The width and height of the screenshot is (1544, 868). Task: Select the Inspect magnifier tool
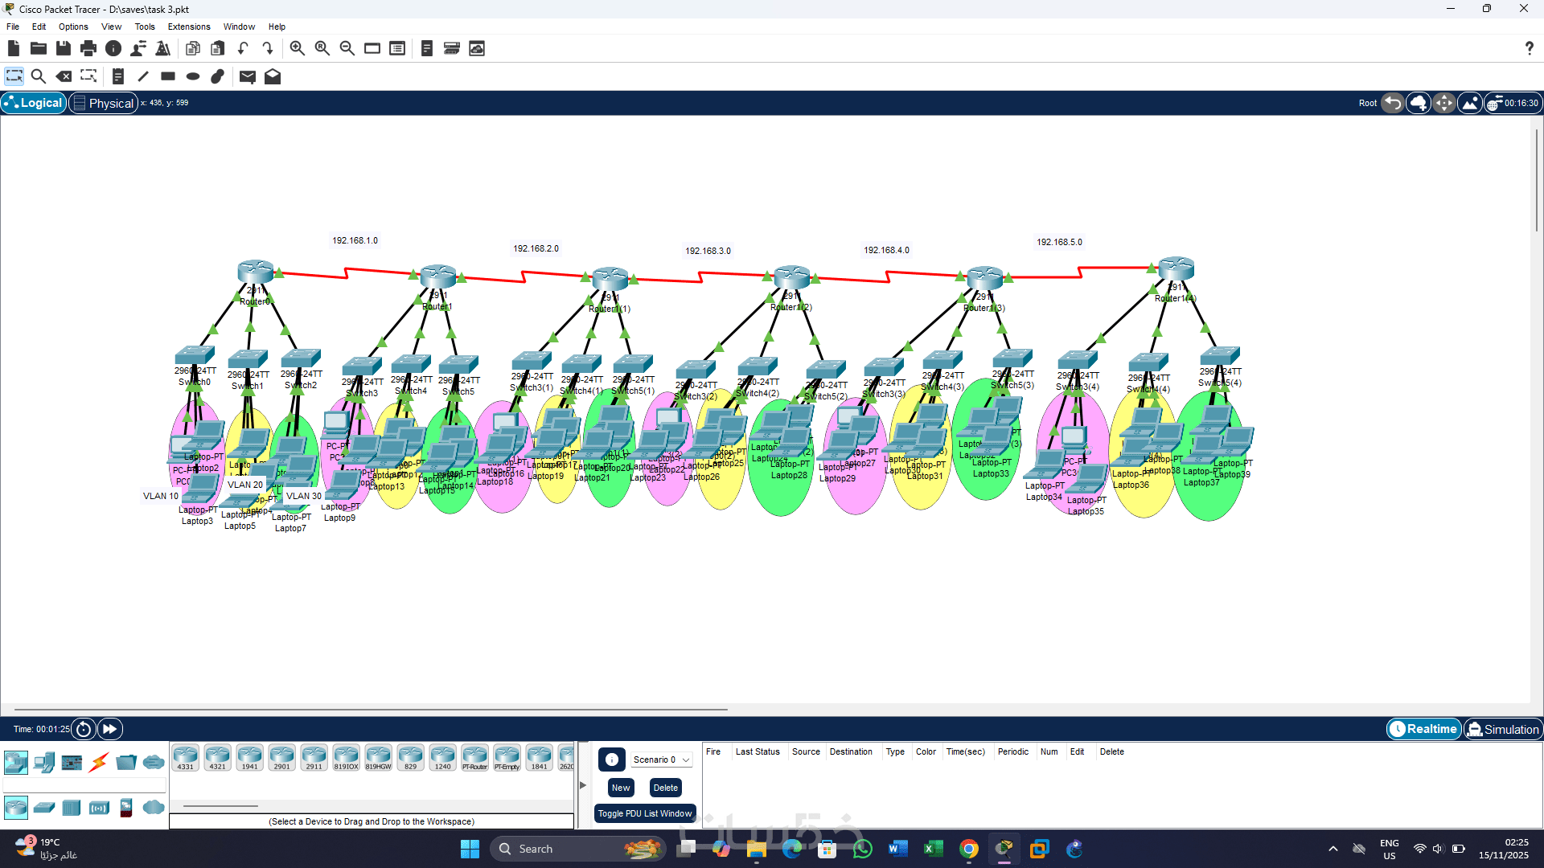[38, 76]
